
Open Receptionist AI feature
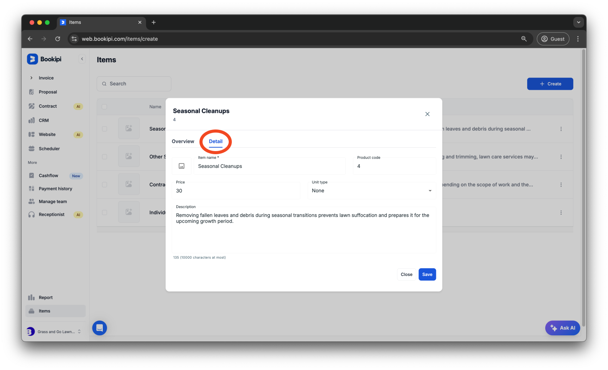[52, 215]
